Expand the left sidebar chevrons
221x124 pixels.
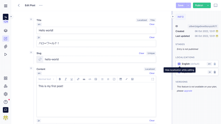point(11,17)
